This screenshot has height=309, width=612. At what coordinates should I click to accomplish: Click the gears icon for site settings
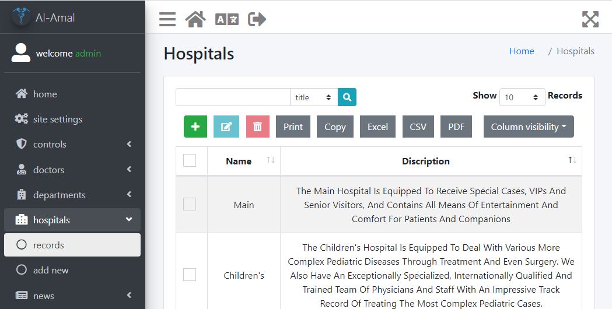click(x=22, y=118)
